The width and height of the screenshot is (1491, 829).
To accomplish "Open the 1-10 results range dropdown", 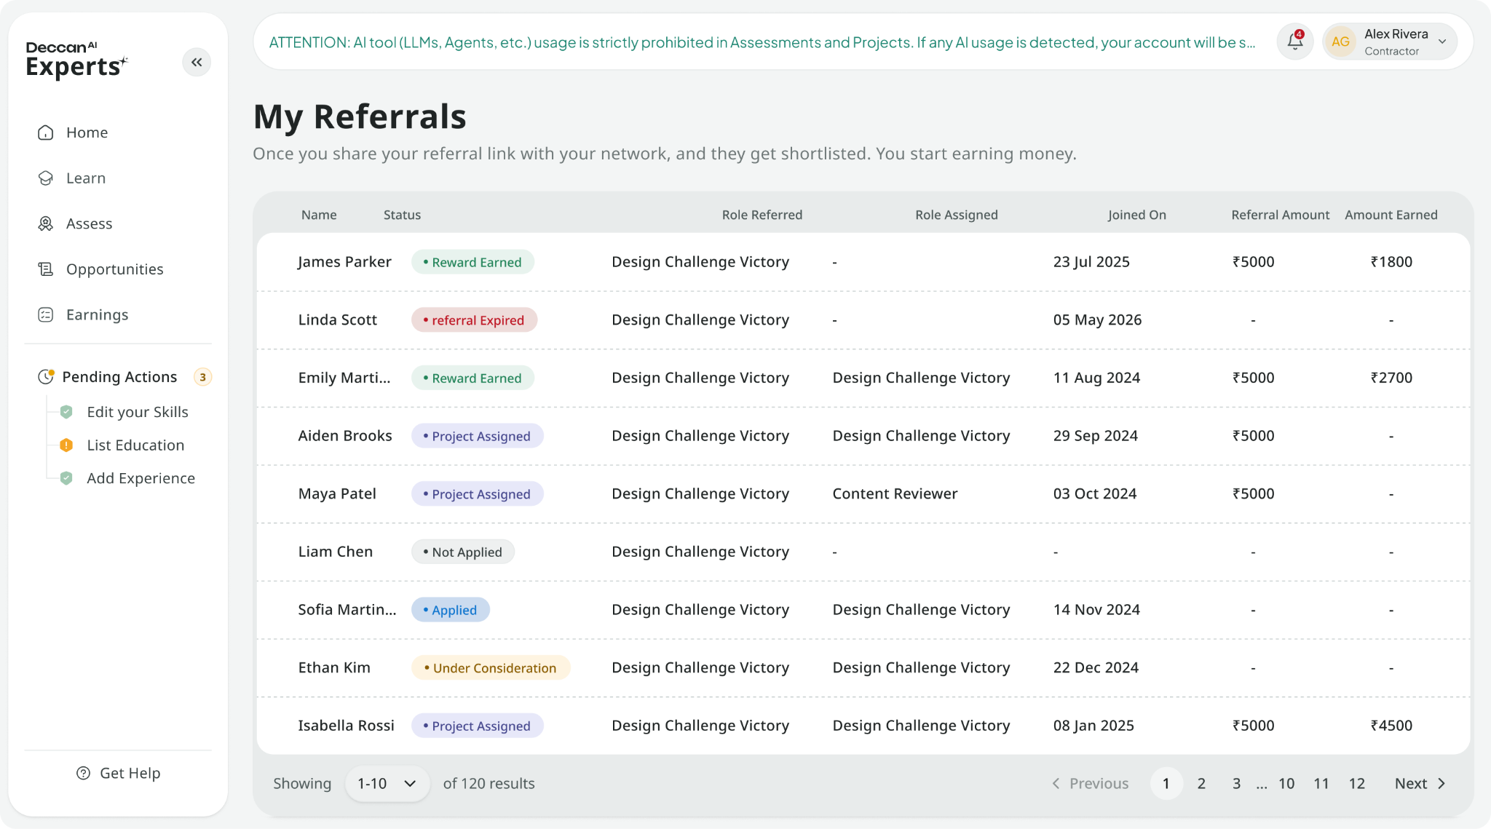I will pos(387,783).
